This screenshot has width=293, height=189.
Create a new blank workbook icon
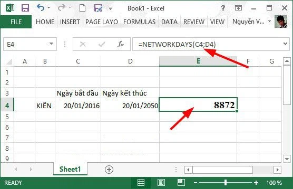tap(82, 8)
